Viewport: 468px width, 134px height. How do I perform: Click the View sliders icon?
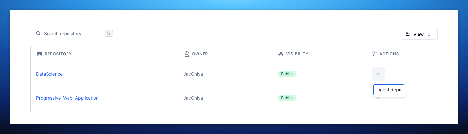tap(408, 34)
